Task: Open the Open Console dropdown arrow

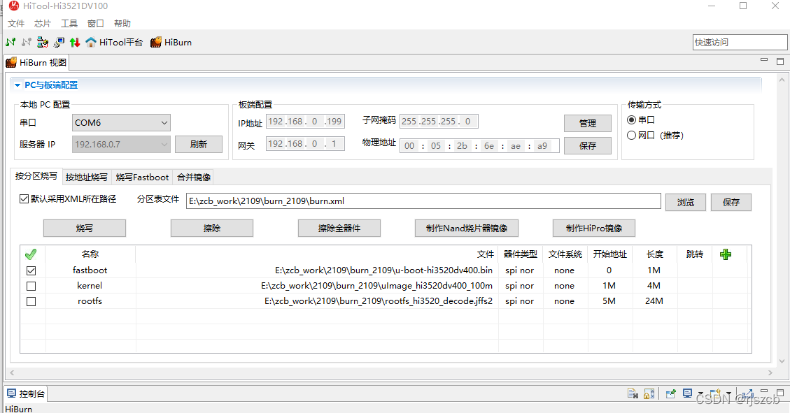Action: click(728, 393)
